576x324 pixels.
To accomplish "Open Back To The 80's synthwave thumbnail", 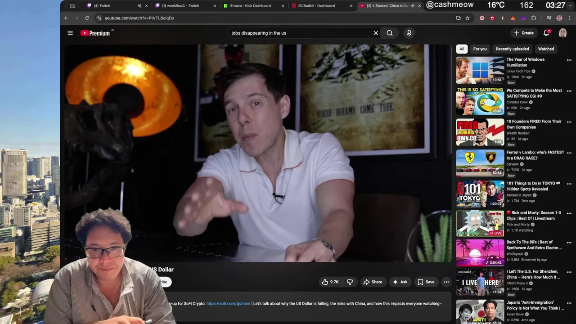I will coord(480,253).
